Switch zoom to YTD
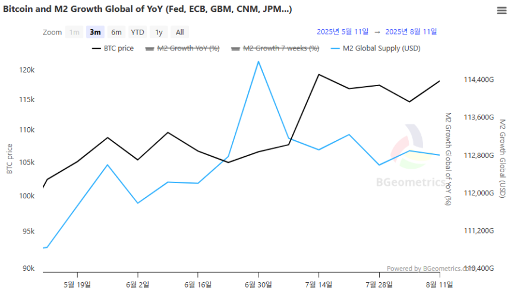The height and width of the screenshot is (297, 511). tap(137, 32)
